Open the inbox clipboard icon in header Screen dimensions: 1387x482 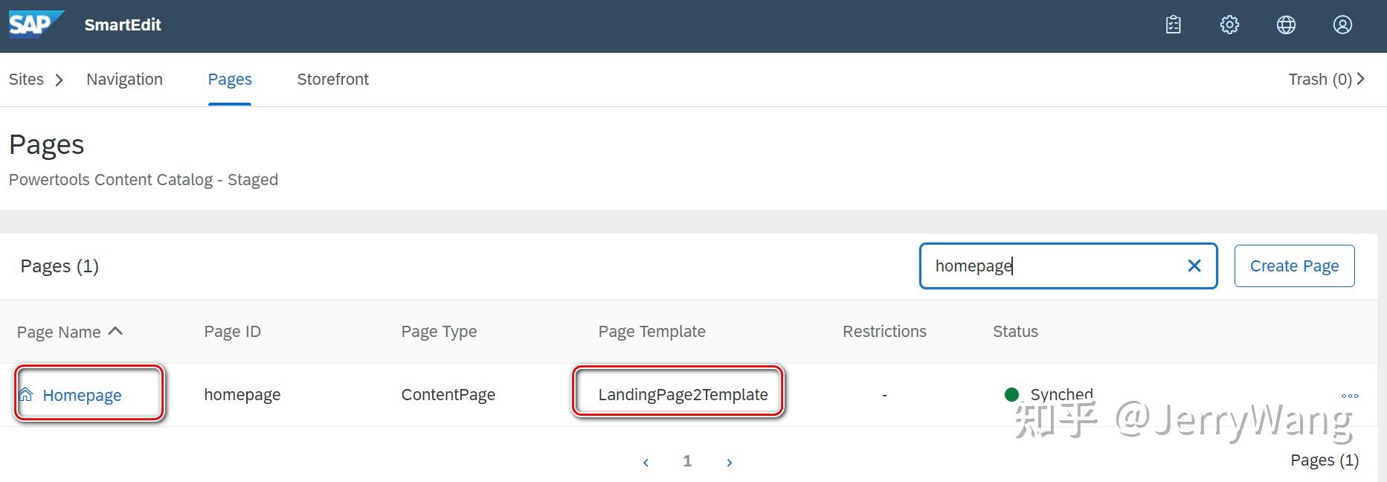[1173, 25]
